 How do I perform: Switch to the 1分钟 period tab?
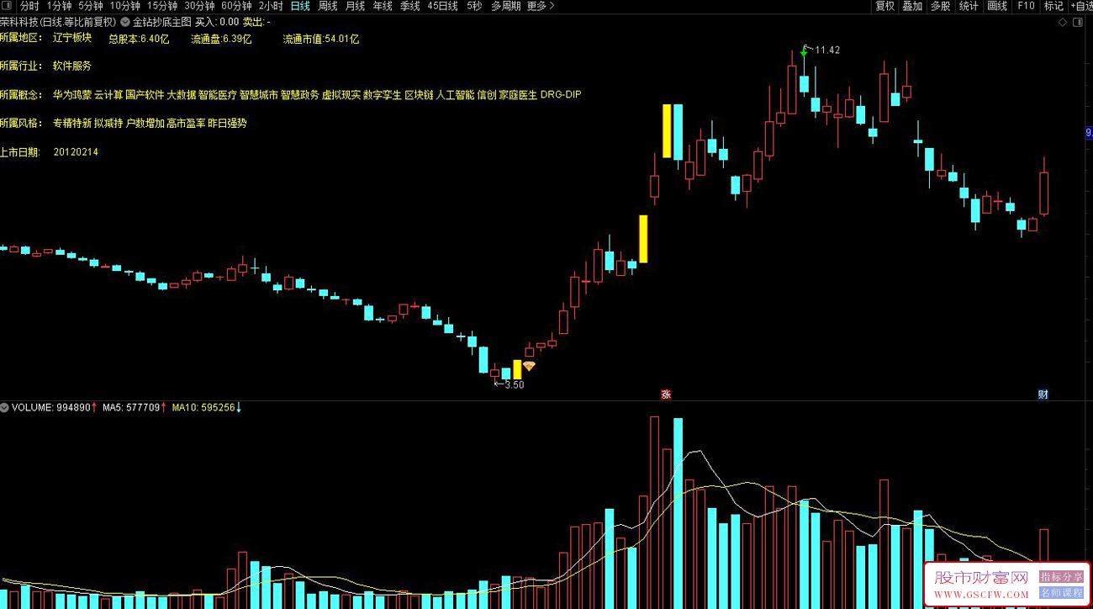59,6
